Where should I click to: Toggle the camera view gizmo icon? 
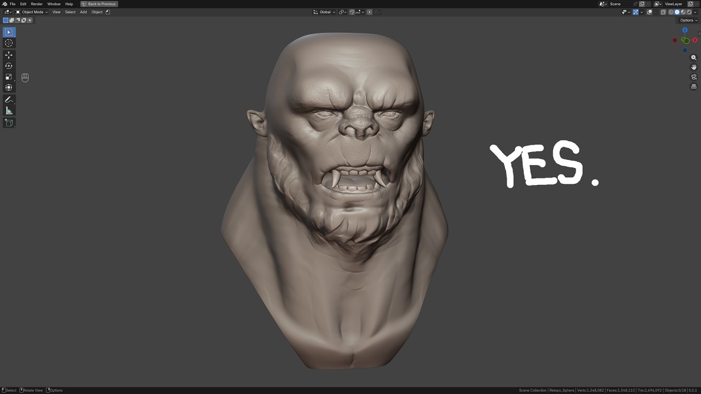(694, 77)
